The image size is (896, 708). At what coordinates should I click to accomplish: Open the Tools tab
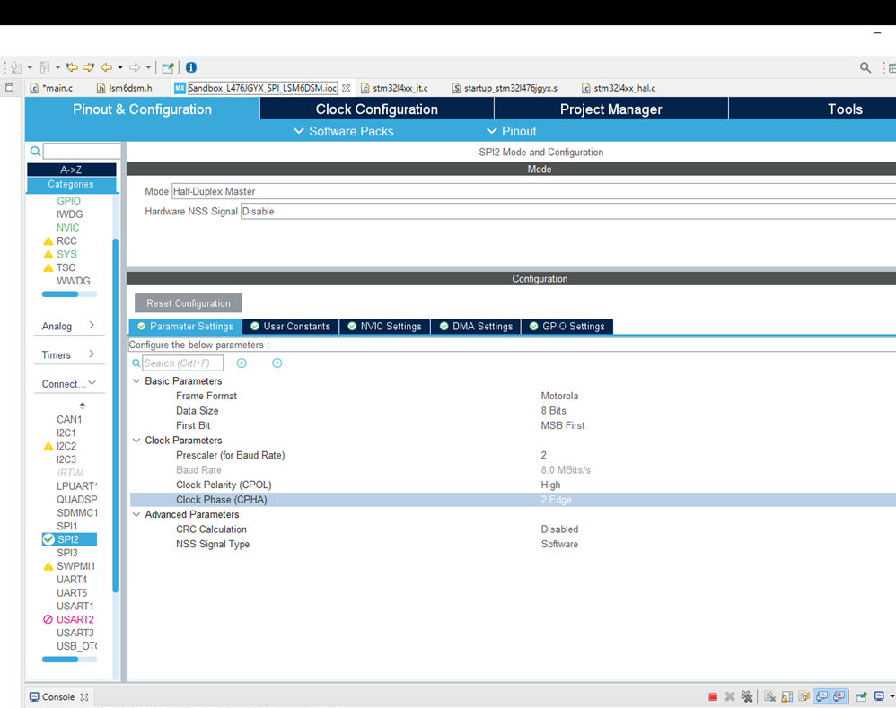point(845,109)
